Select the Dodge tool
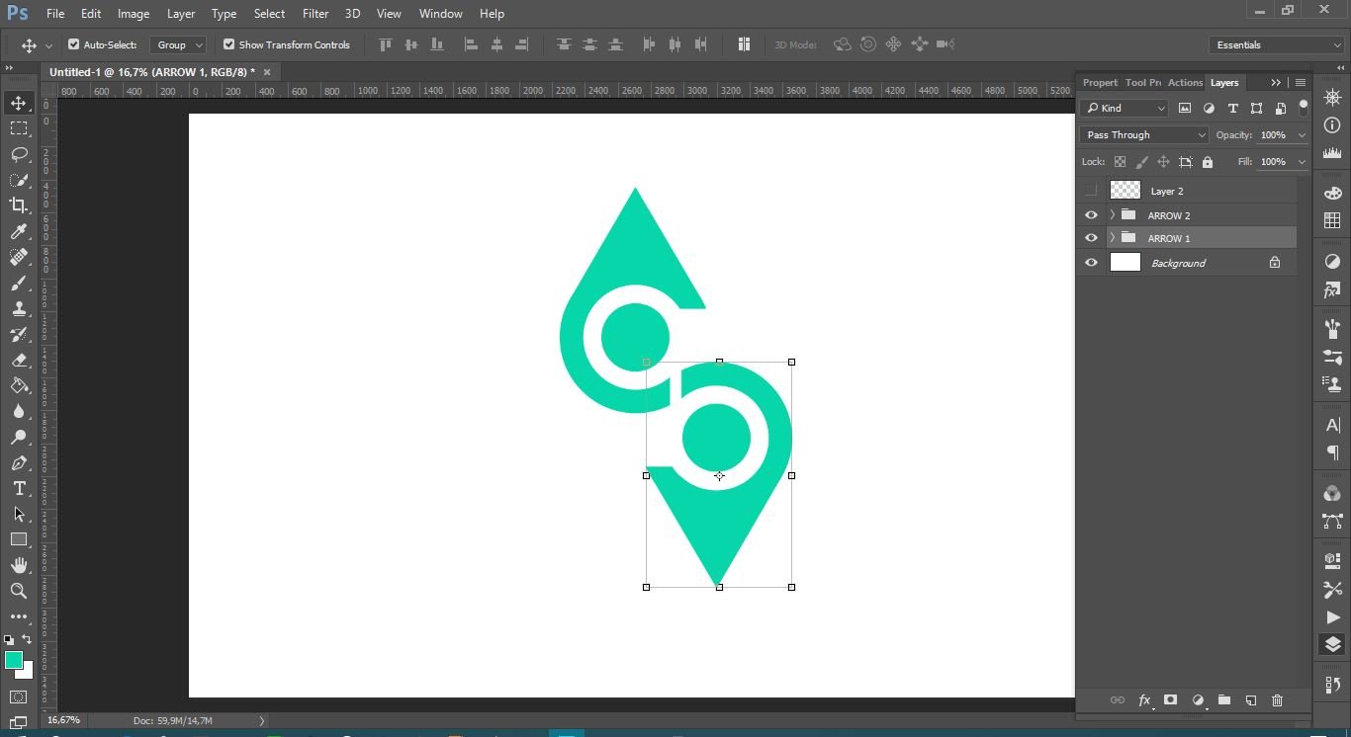This screenshot has height=737, width=1351. click(19, 438)
